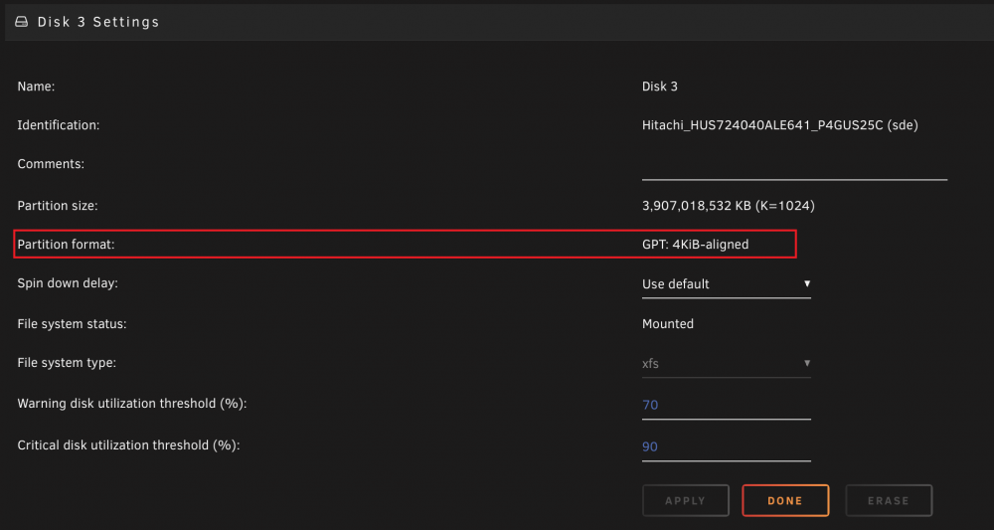Click the Partition format: label
Screen dimensions: 994x530
click(x=66, y=245)
